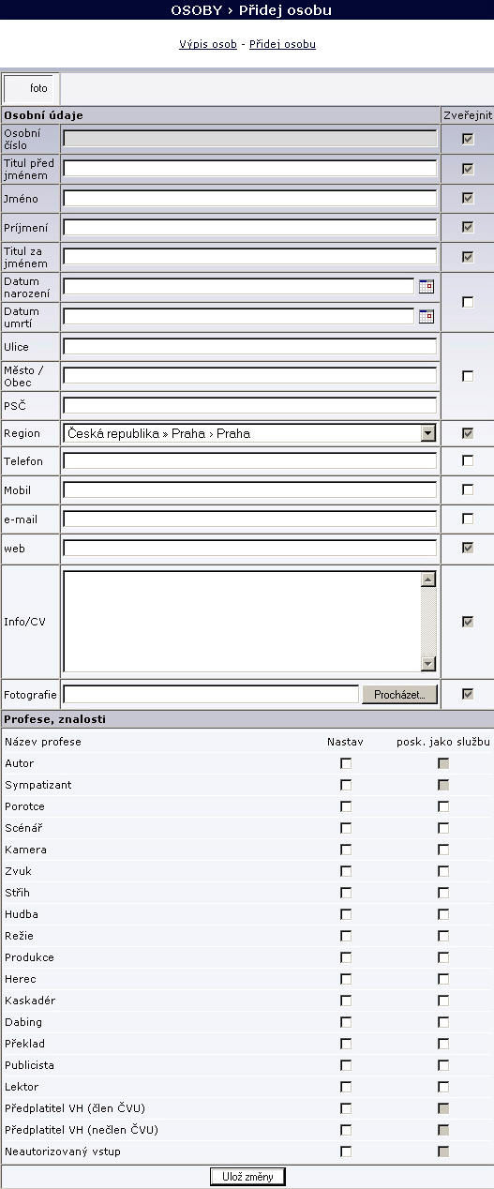The width and height of the screenshot is (494, 1189).
Task: Open Výpis osob link
Action: pos(208,44)
